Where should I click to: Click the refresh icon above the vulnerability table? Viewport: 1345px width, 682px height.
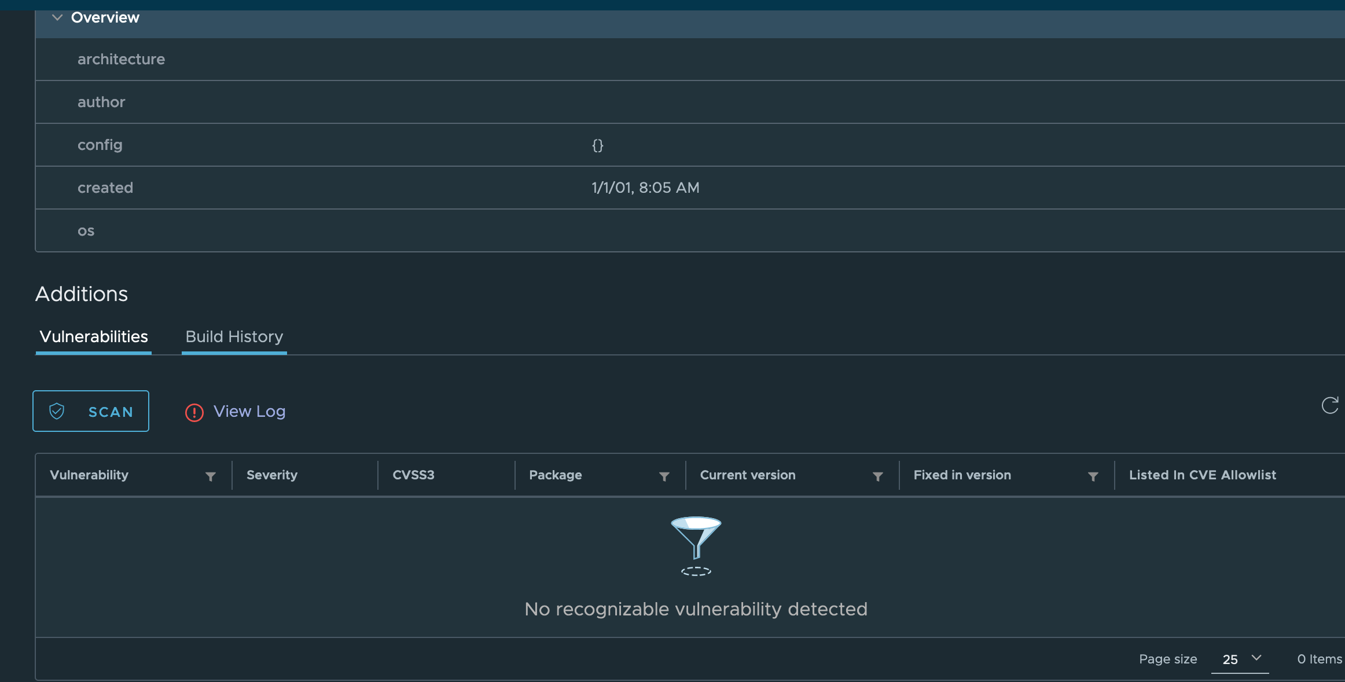click(1331, 406)
